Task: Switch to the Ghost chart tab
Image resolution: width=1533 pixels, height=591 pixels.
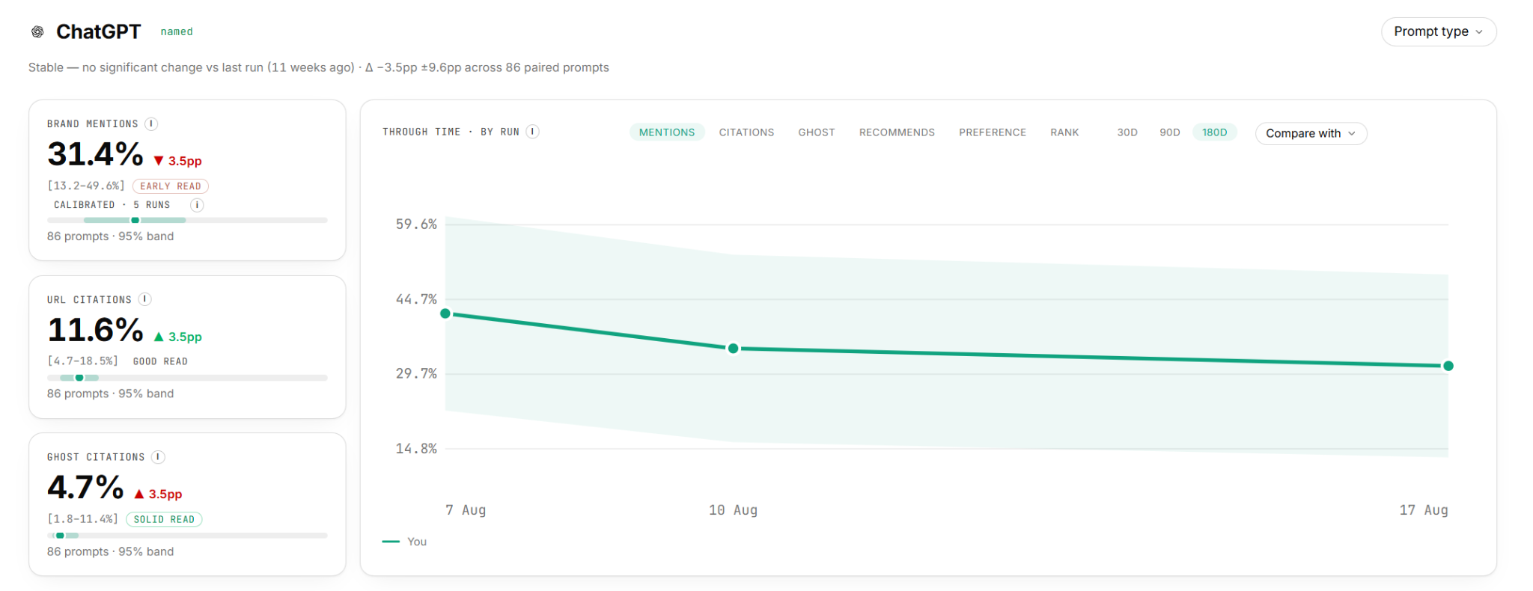Action: click(x=816, y=132)
